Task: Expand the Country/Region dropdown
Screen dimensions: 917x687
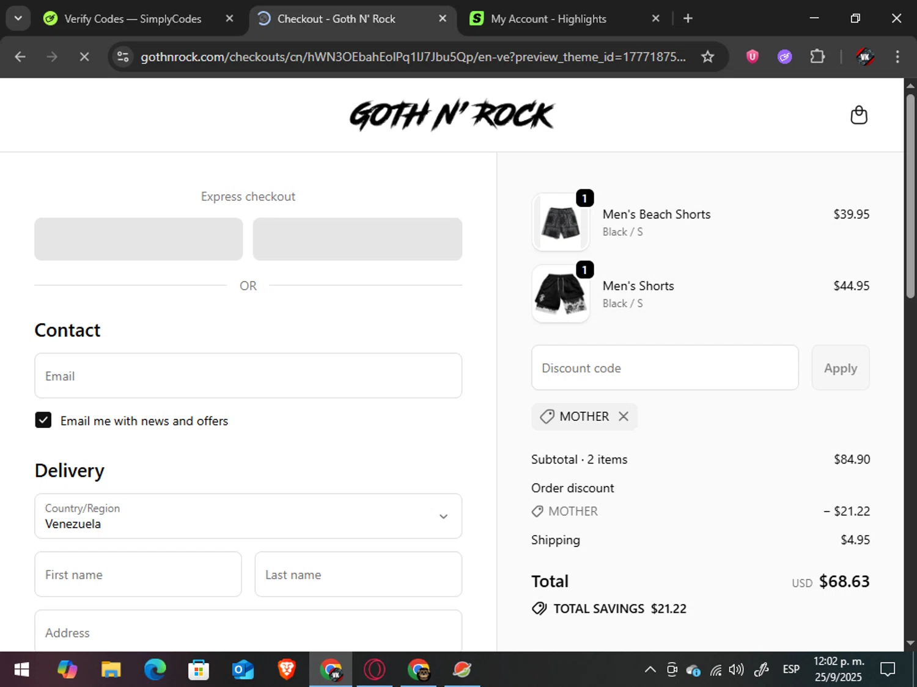Action: 248,516
